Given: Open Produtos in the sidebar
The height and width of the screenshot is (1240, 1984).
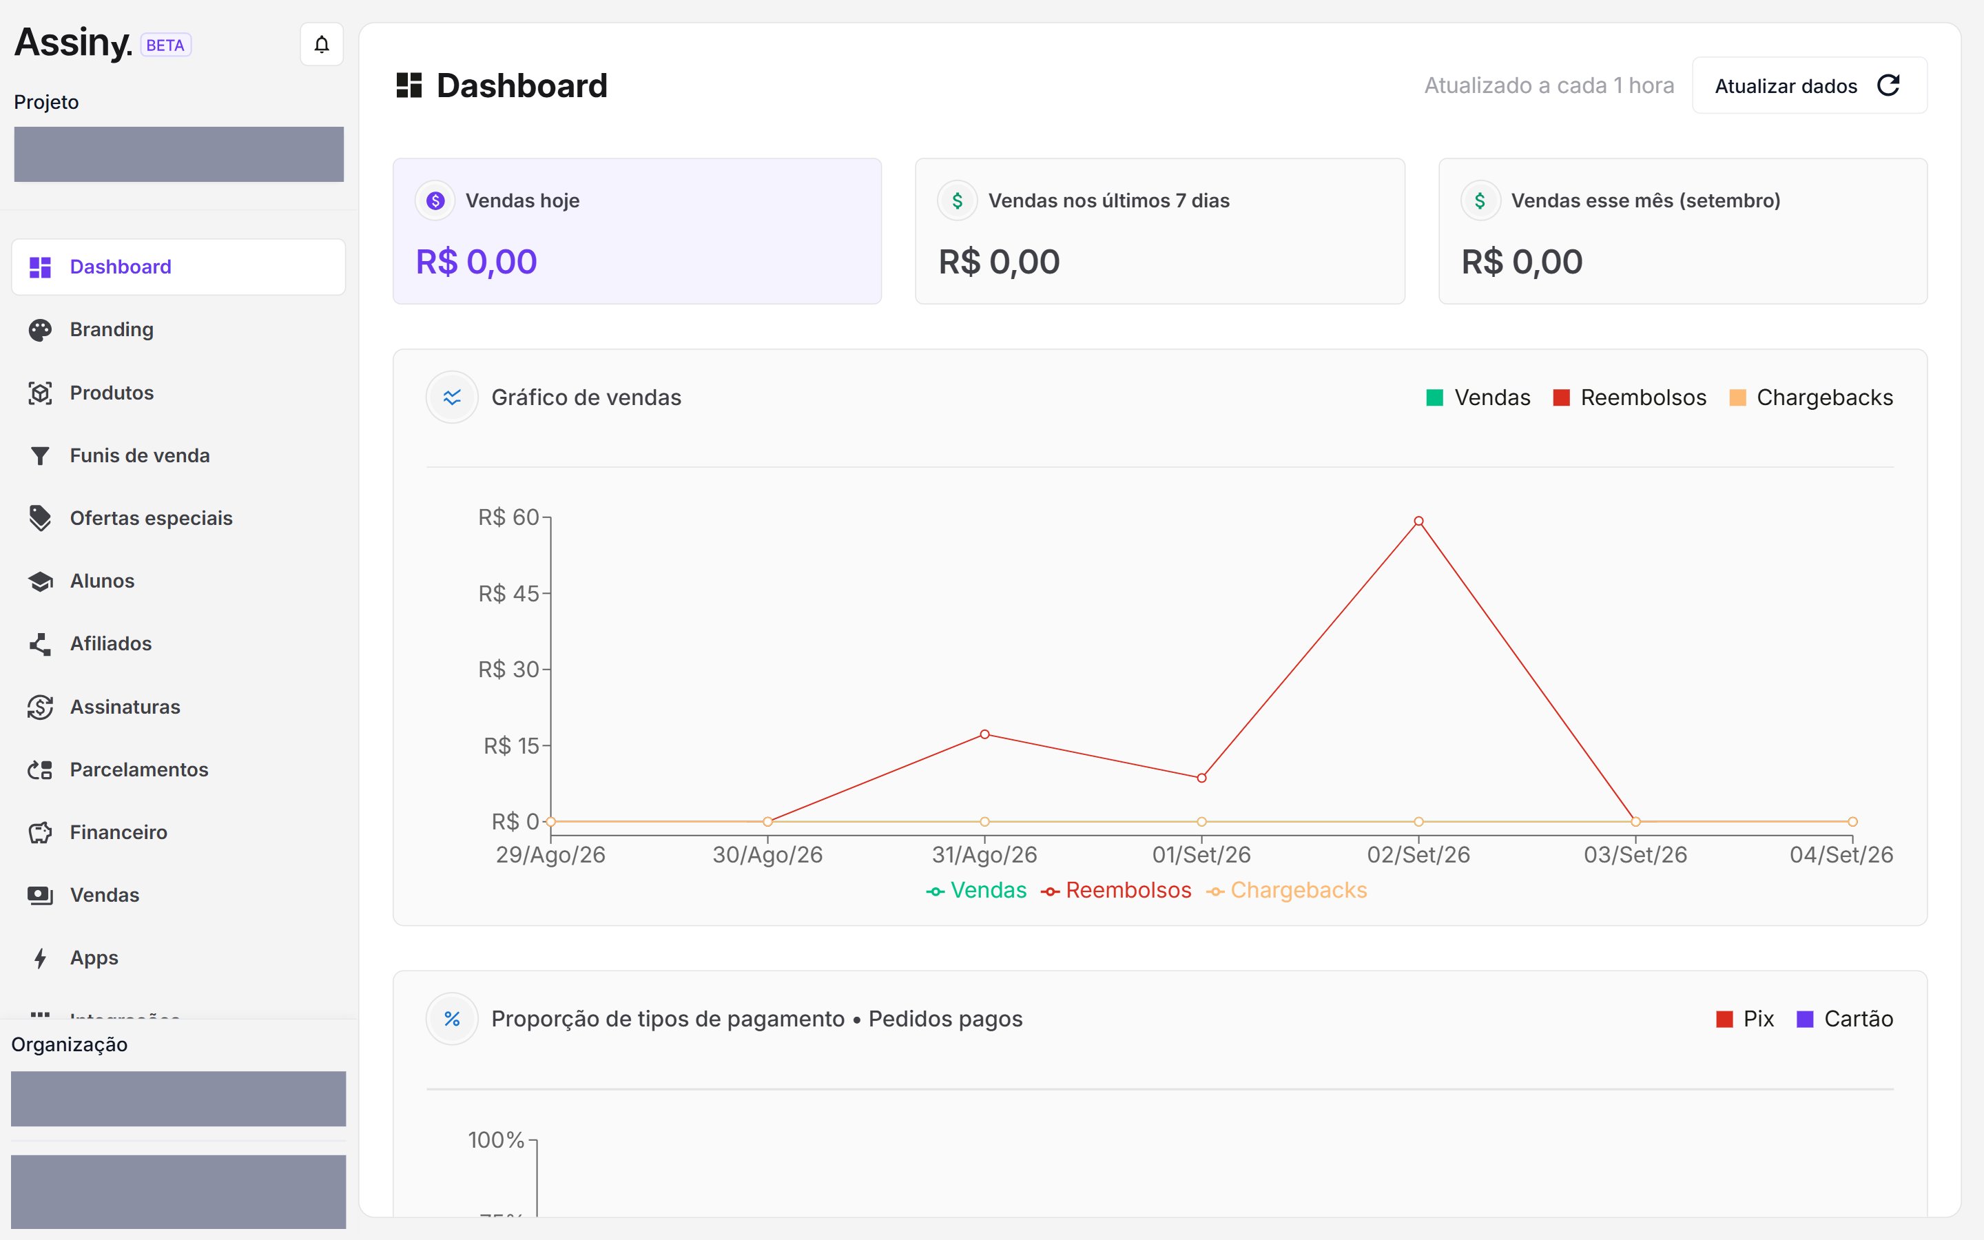Looking at the screenshot, I should coord(178,393).
